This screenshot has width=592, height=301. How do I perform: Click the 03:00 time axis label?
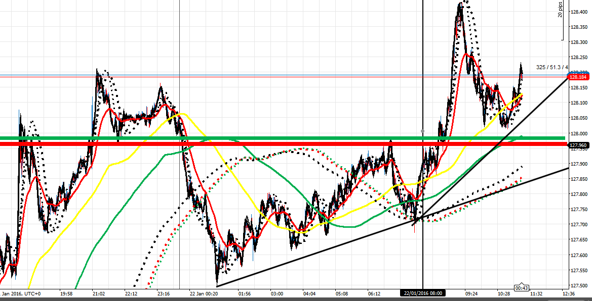point(277,293)
